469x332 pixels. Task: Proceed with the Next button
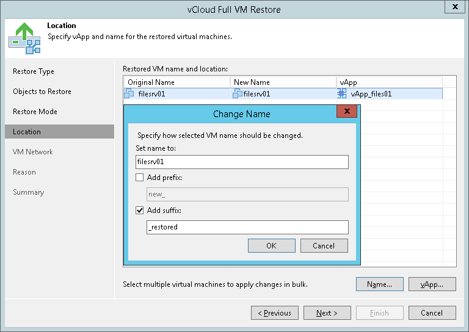tap(327, 313)
